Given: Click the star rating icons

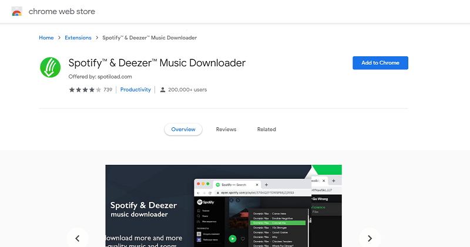Looking at the screenshot, I should [x=85, y=90].
